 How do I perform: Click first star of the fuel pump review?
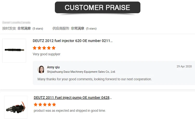tap(36, 105)
